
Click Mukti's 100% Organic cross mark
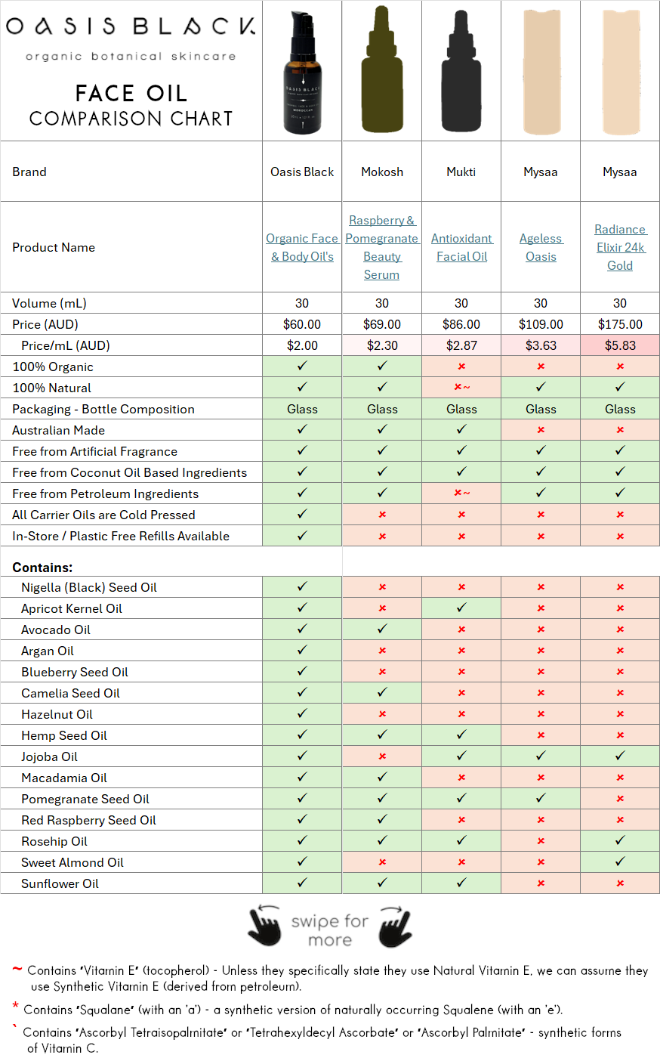click(461, 367)
